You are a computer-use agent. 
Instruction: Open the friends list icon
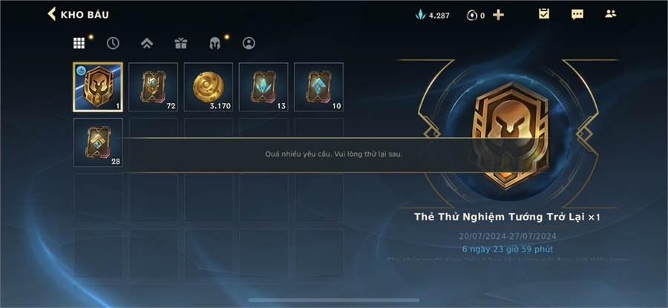(611, 13)
